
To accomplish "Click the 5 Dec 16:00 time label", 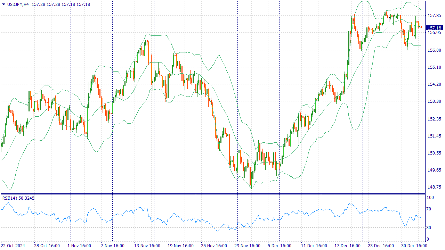I will point(280,246).
